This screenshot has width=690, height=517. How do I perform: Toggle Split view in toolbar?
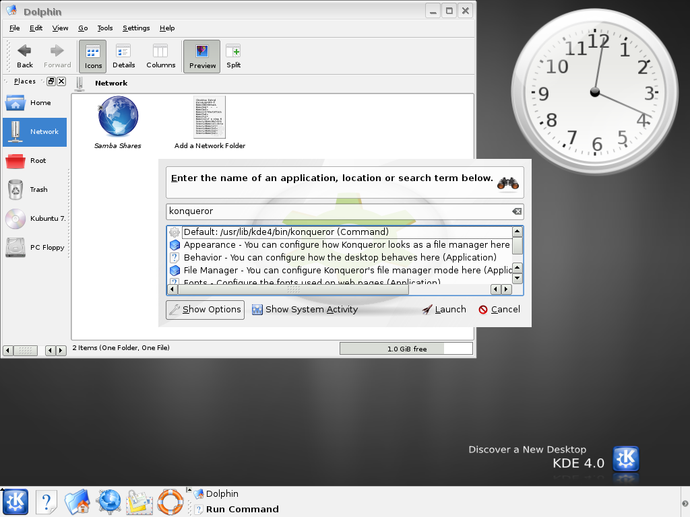(x=233, y=55)
